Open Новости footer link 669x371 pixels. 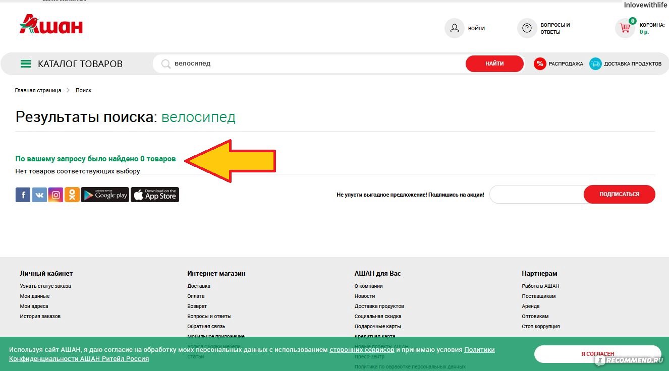tap(365, 296)
